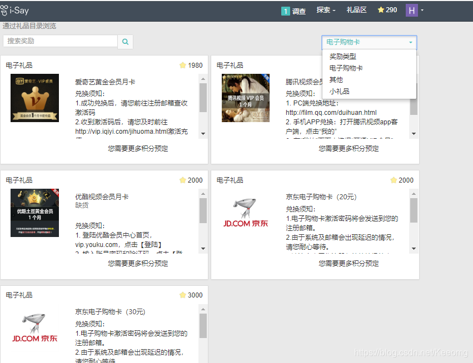Click the http://film.qq.com/duihuan.html link text
Viewport: 473px width, 363px height.
[331, 113]
